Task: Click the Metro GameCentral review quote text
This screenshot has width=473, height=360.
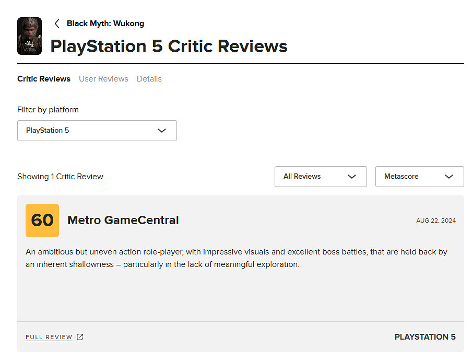Action: pyautogui.click(x=236, y=258)
